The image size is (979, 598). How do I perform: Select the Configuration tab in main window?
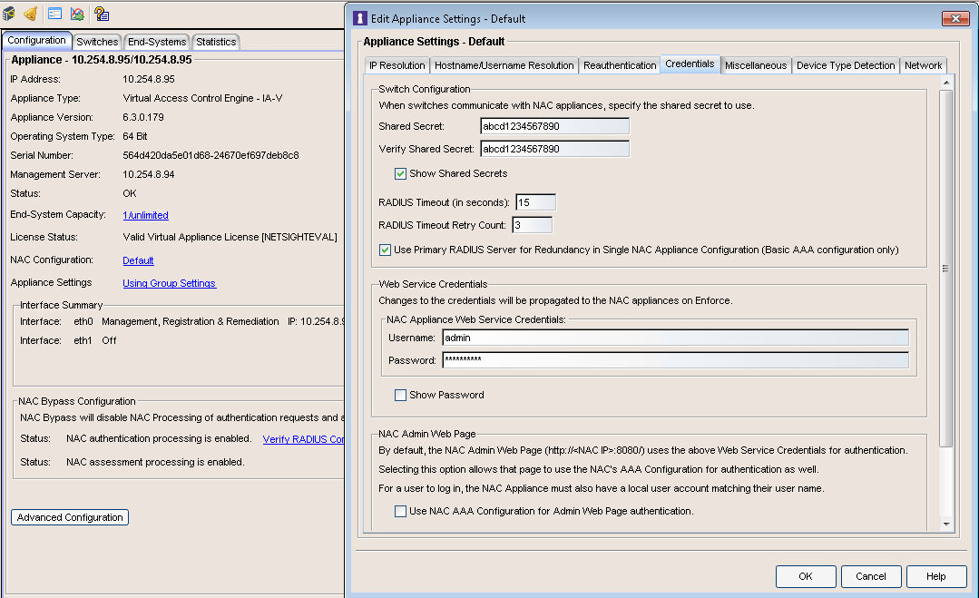37,40
